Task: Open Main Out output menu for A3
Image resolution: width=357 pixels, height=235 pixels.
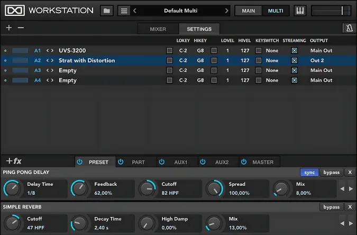Action: 321,70
